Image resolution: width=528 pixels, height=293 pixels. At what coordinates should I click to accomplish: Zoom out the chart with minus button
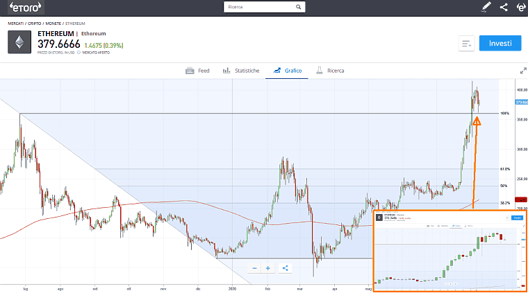[x=254, y=268]
